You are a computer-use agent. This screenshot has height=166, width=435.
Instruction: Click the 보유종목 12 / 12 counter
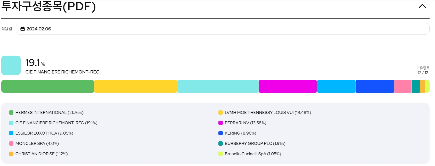point(423,70)
